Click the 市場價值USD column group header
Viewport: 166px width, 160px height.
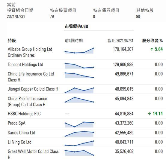coord(76,26)
